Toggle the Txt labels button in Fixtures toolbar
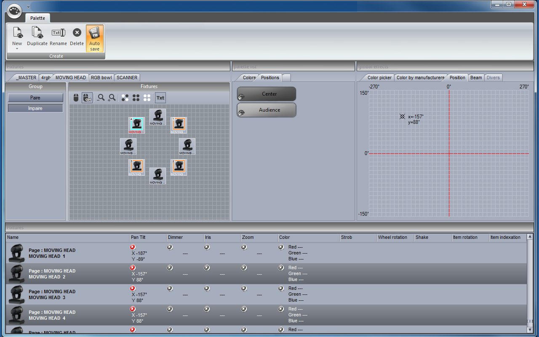The width and height of the screenshot is (539, 337). tap(160, 98)
